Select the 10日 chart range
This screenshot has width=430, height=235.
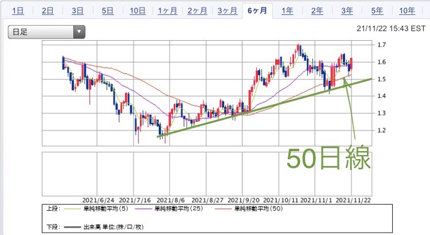coord(138,11)
